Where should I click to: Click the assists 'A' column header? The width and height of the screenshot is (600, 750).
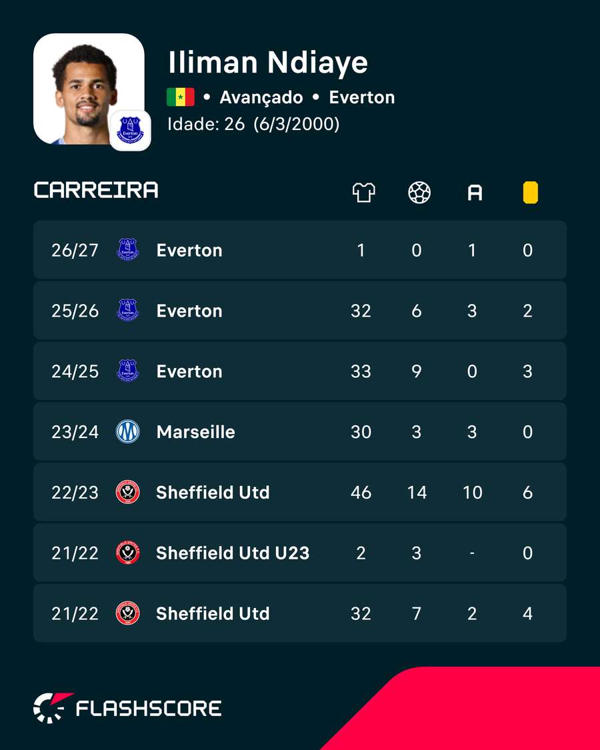(x=475, y=193)
